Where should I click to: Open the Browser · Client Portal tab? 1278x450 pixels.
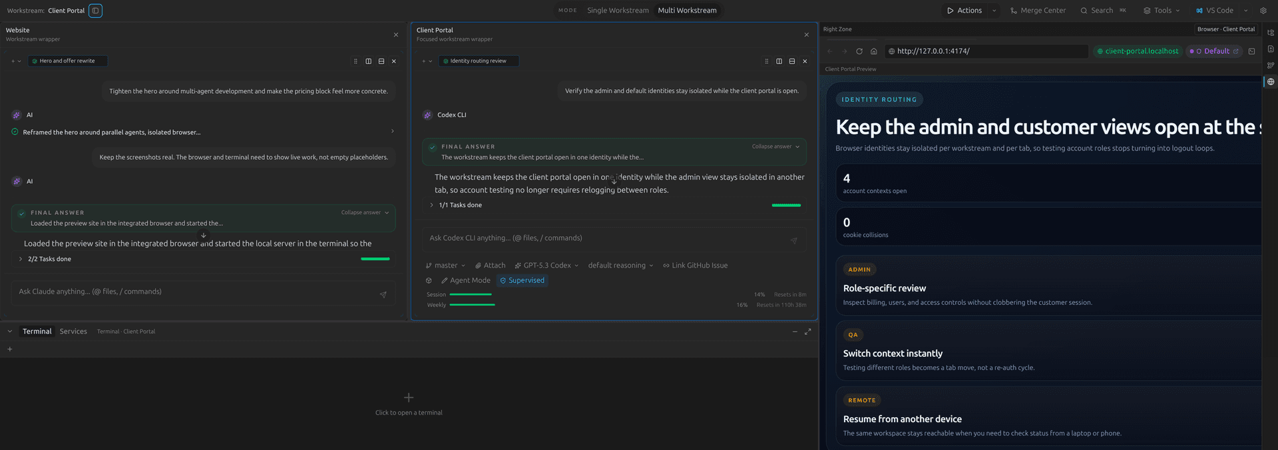pyautogui.click(x=1226, y=29)
